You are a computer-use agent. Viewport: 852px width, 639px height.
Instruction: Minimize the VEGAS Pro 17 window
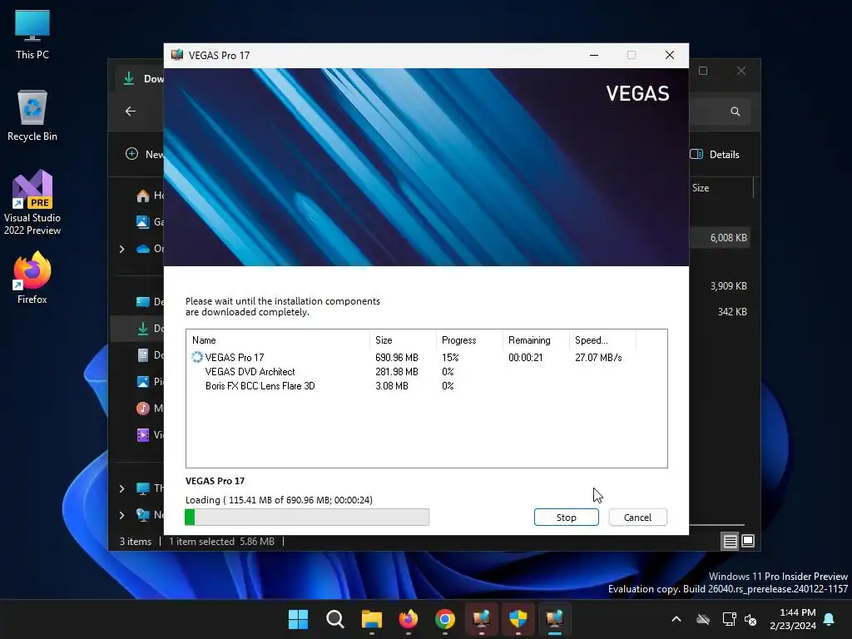click(x=594, y=55)
